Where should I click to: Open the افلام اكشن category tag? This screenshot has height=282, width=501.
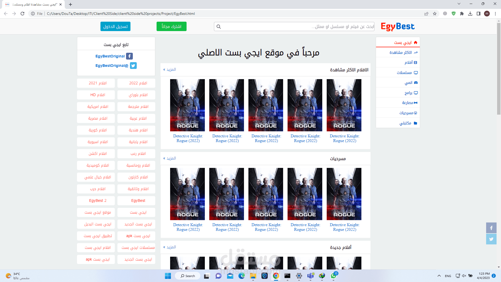point(96,154)
